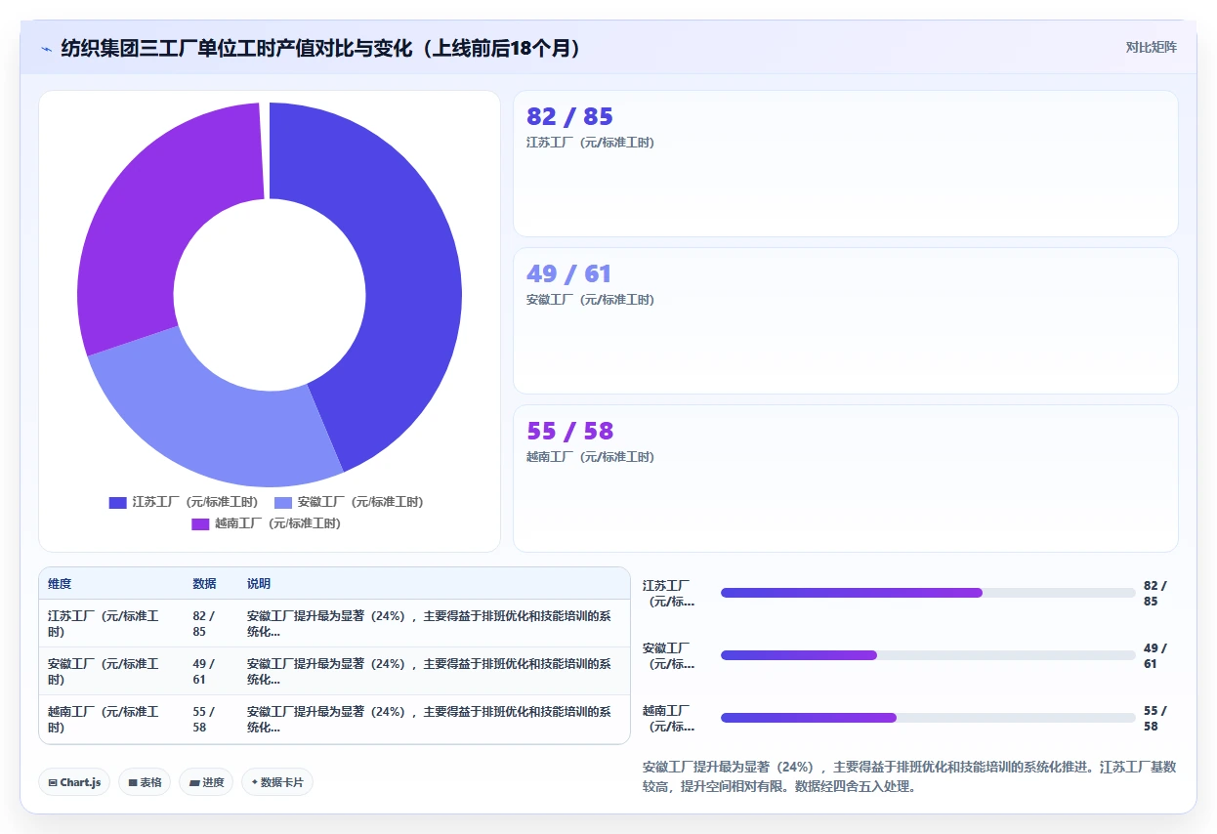Click the description cell in the 越南工厂 table row
The height and width of the screenshot is (834, 1217).
[x=435, y=720]
